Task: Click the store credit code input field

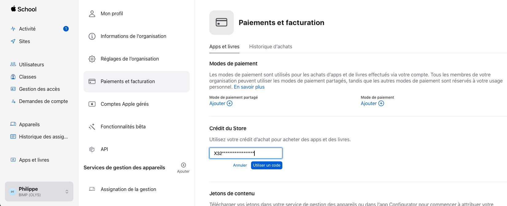Action: point(246,153)
